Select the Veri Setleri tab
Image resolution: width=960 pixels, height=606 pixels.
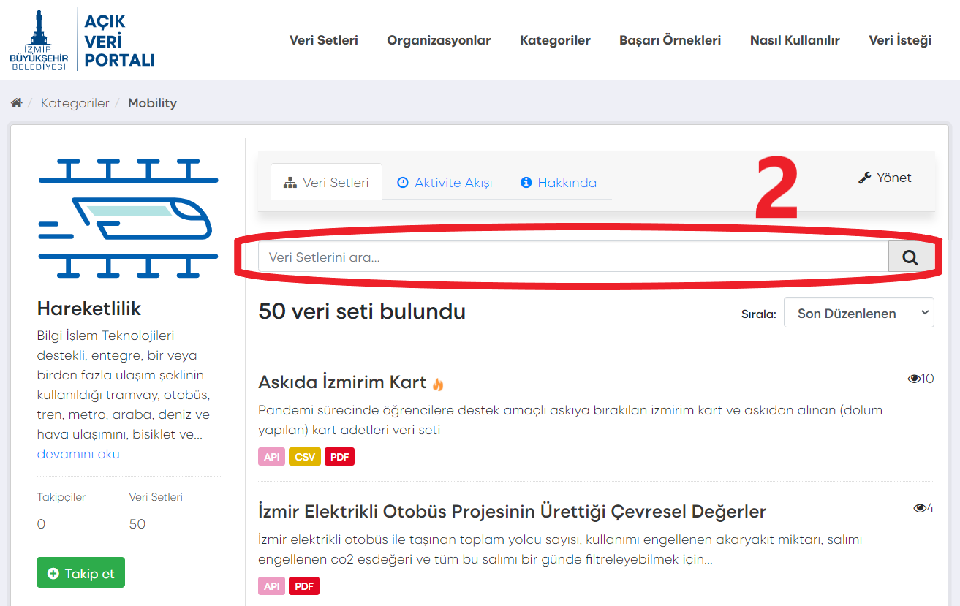(x=326, y=183)
